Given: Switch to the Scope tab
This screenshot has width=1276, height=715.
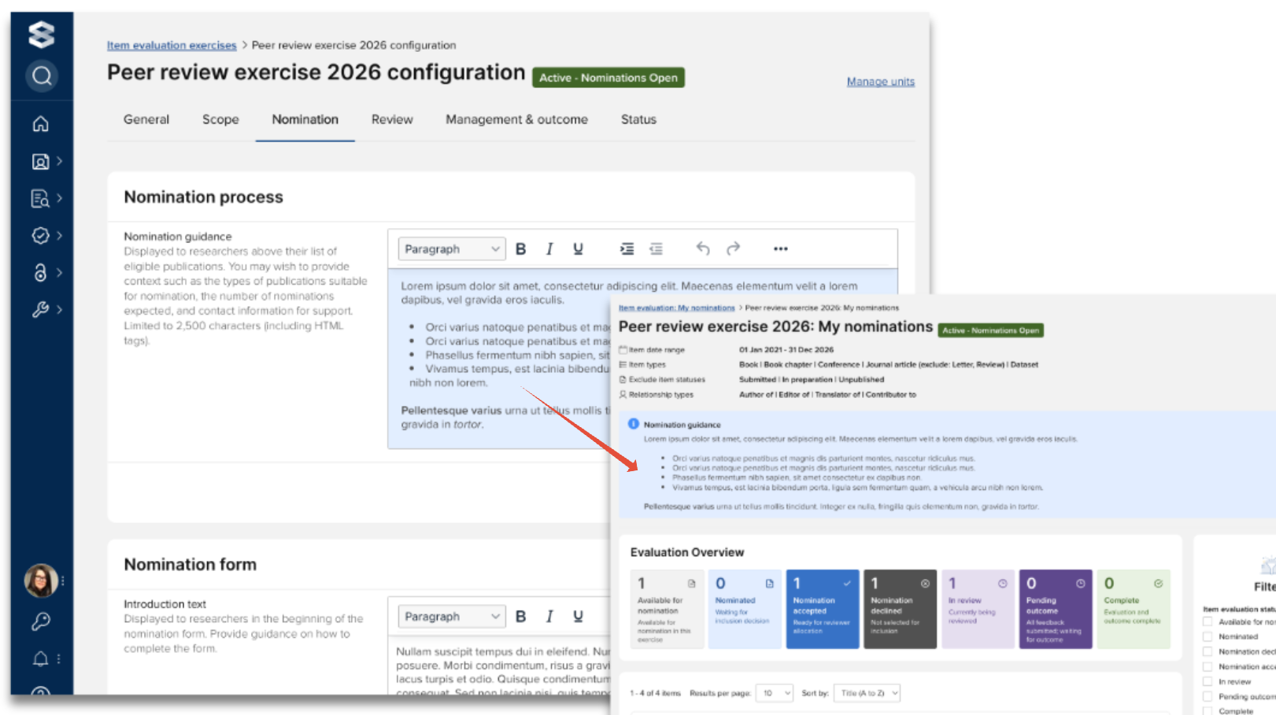Looking at the screenshot, I should 220,120.
